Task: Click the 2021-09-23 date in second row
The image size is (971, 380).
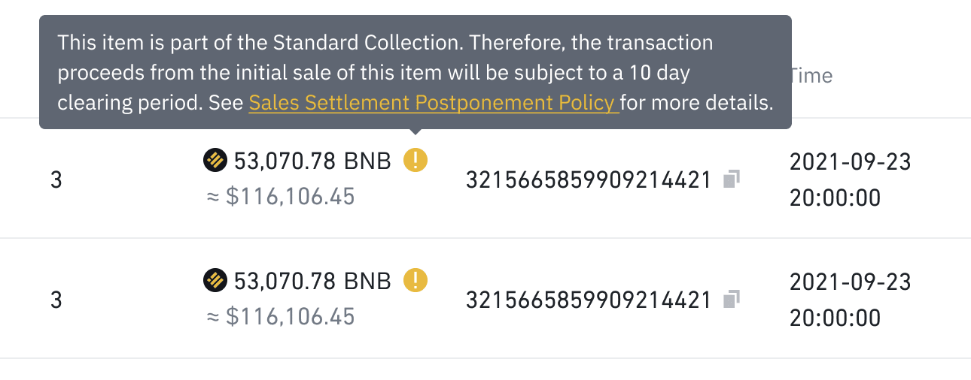Action: coord(851,282)
